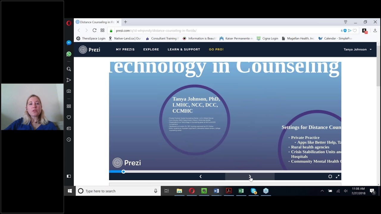
Task: Open My Flow arrow icon in sidebar
Action: (69, 80)
